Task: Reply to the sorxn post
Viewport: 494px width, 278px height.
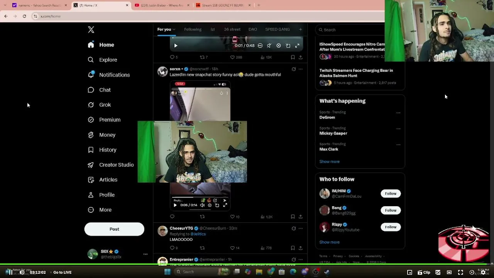Action: tap(172, 217)
